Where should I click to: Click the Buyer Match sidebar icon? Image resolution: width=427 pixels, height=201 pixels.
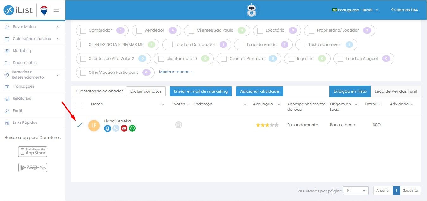[7, 27]
